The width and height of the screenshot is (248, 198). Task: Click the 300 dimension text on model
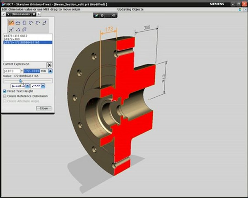coord(147,28)
